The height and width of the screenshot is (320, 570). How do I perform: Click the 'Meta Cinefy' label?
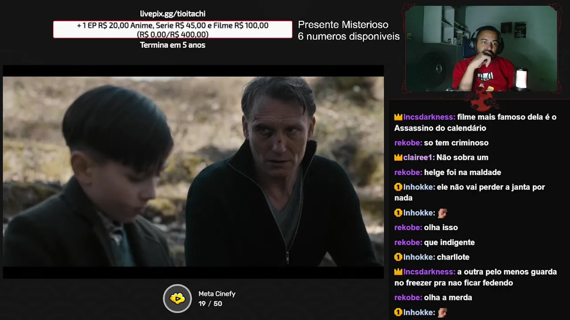(x=217, y=294)
